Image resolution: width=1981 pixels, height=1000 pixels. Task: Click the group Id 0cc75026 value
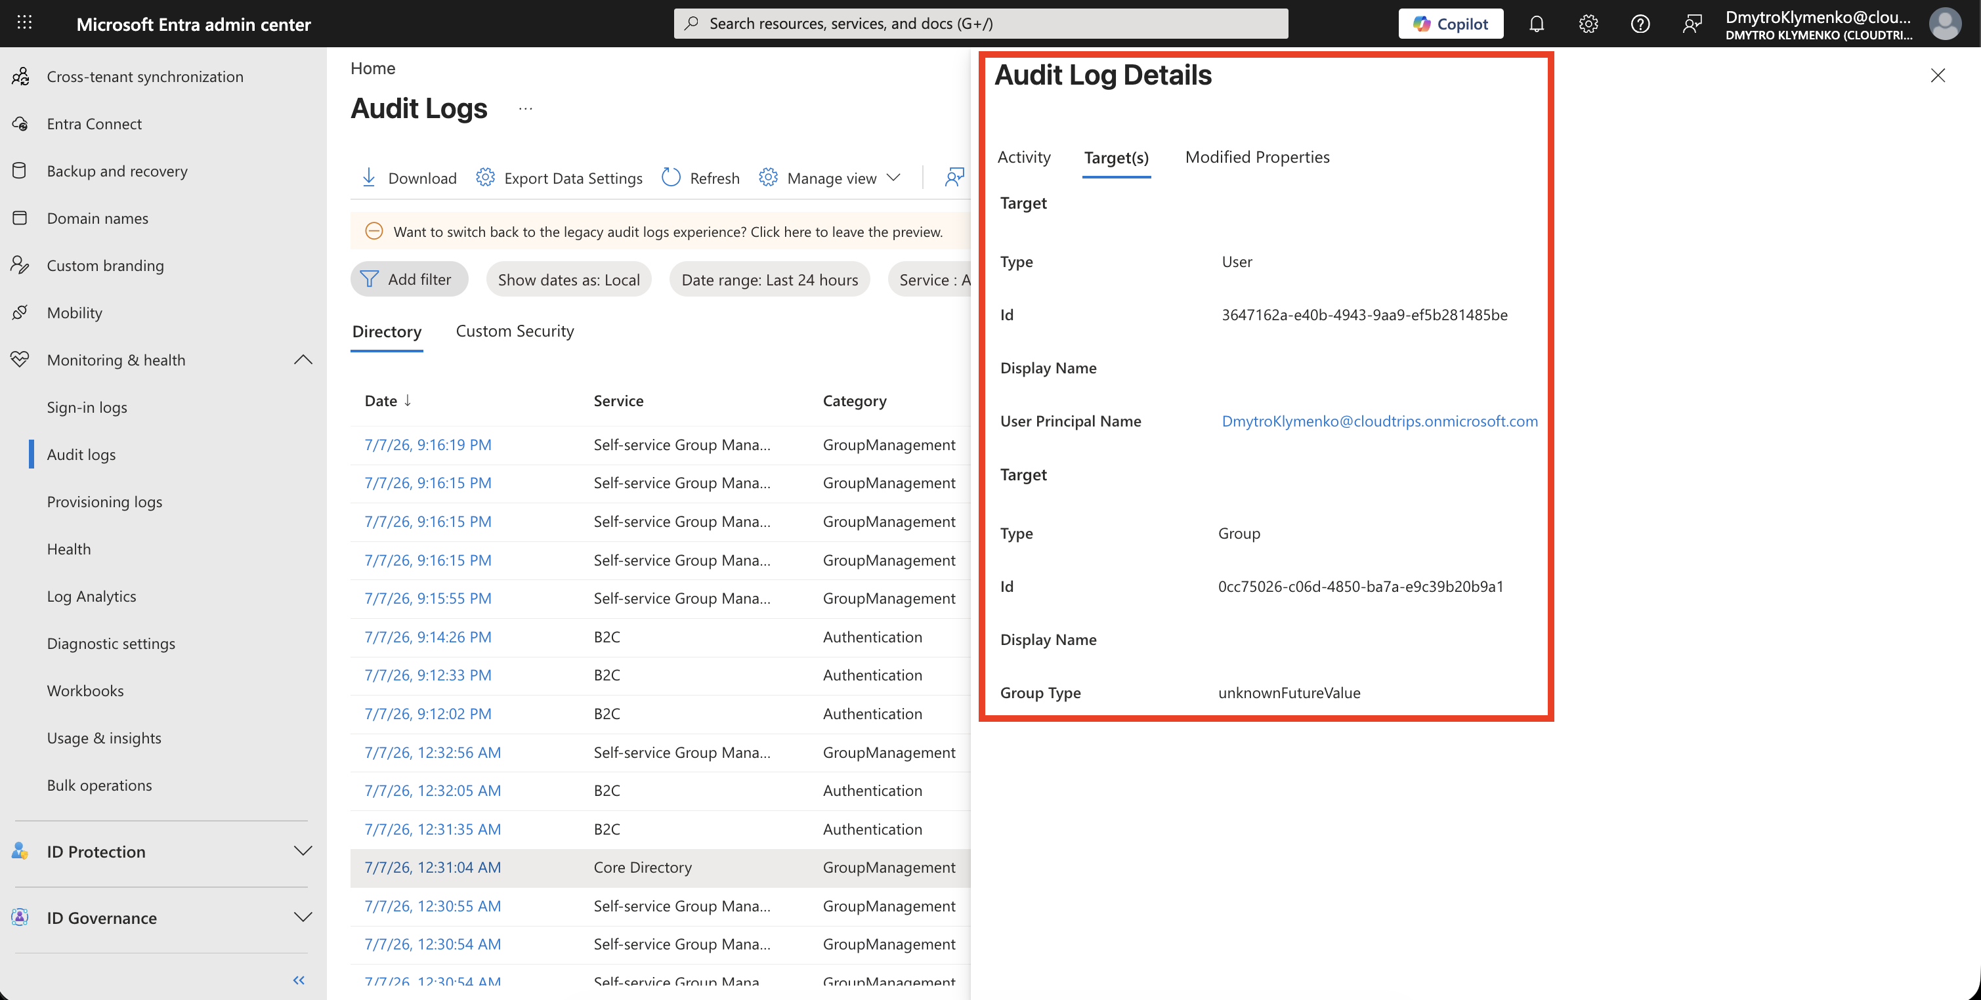coord(1361,586)
